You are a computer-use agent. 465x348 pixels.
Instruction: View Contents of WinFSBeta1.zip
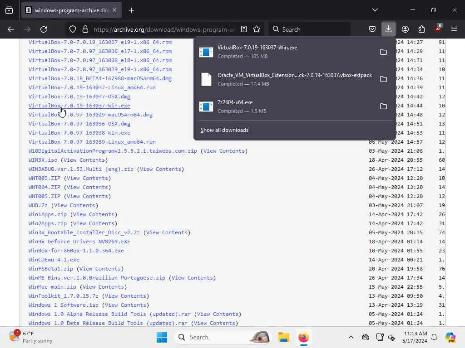point(99,269)
